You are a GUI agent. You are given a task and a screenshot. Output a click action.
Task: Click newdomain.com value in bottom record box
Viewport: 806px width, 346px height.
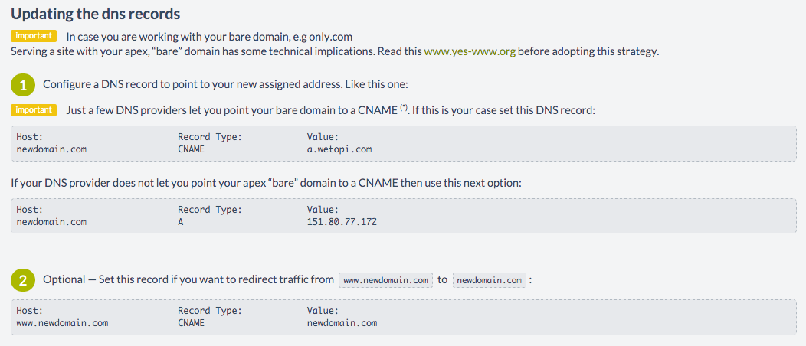[342, 323]
